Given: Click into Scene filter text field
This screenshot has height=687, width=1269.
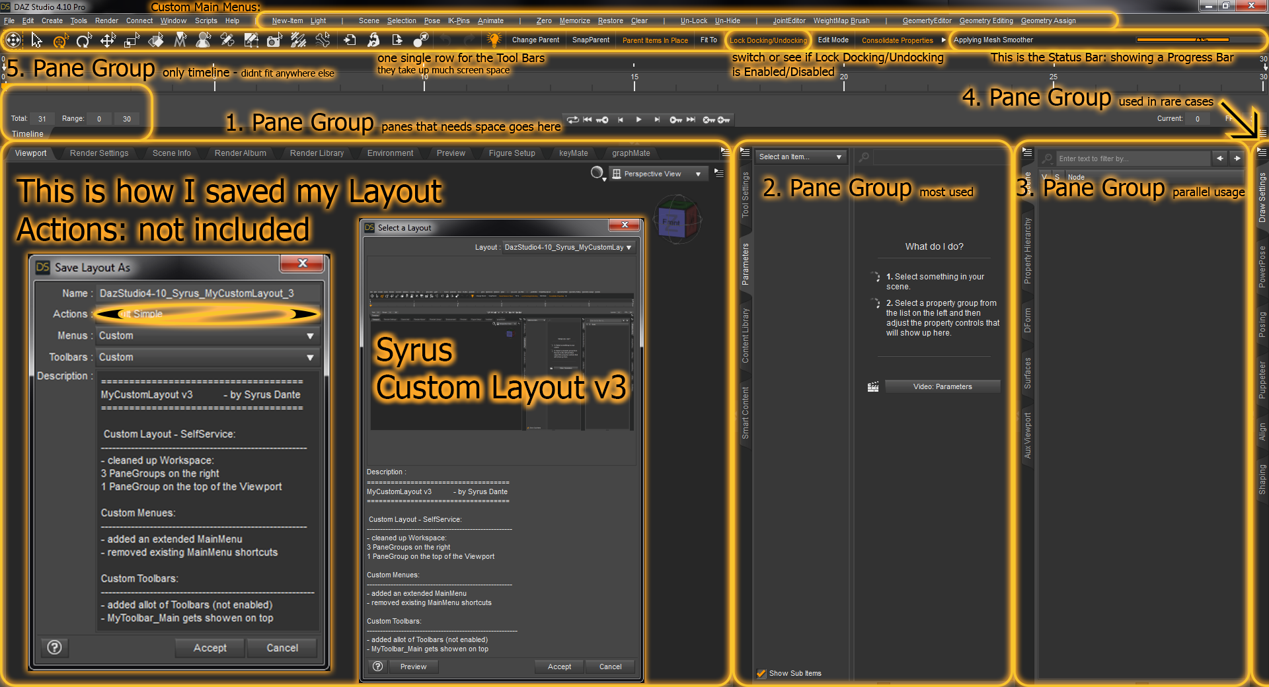Looking at the screenshot, I should [1133, 159].
